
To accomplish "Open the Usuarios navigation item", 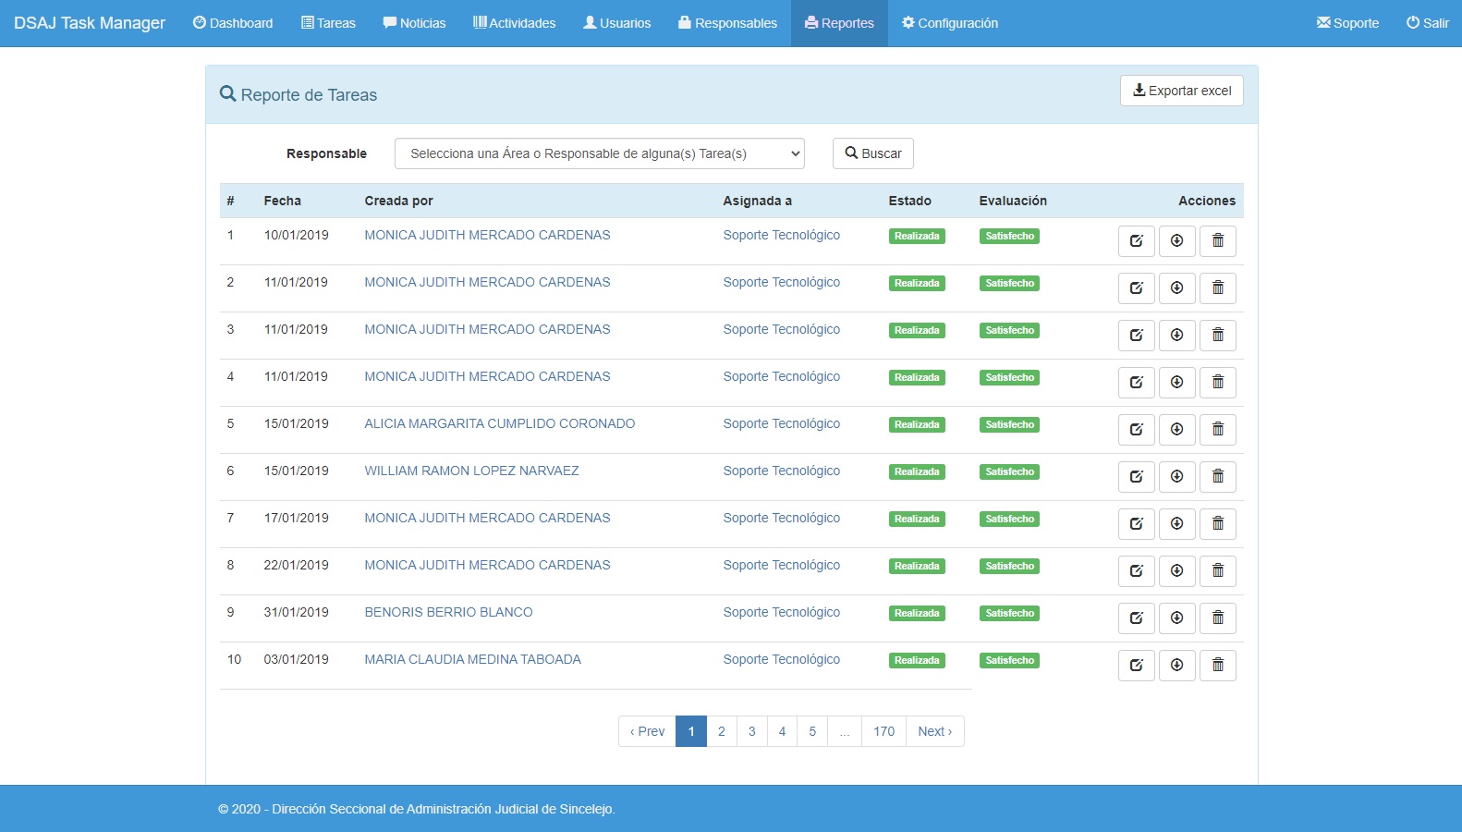I will tap(616, 23).
